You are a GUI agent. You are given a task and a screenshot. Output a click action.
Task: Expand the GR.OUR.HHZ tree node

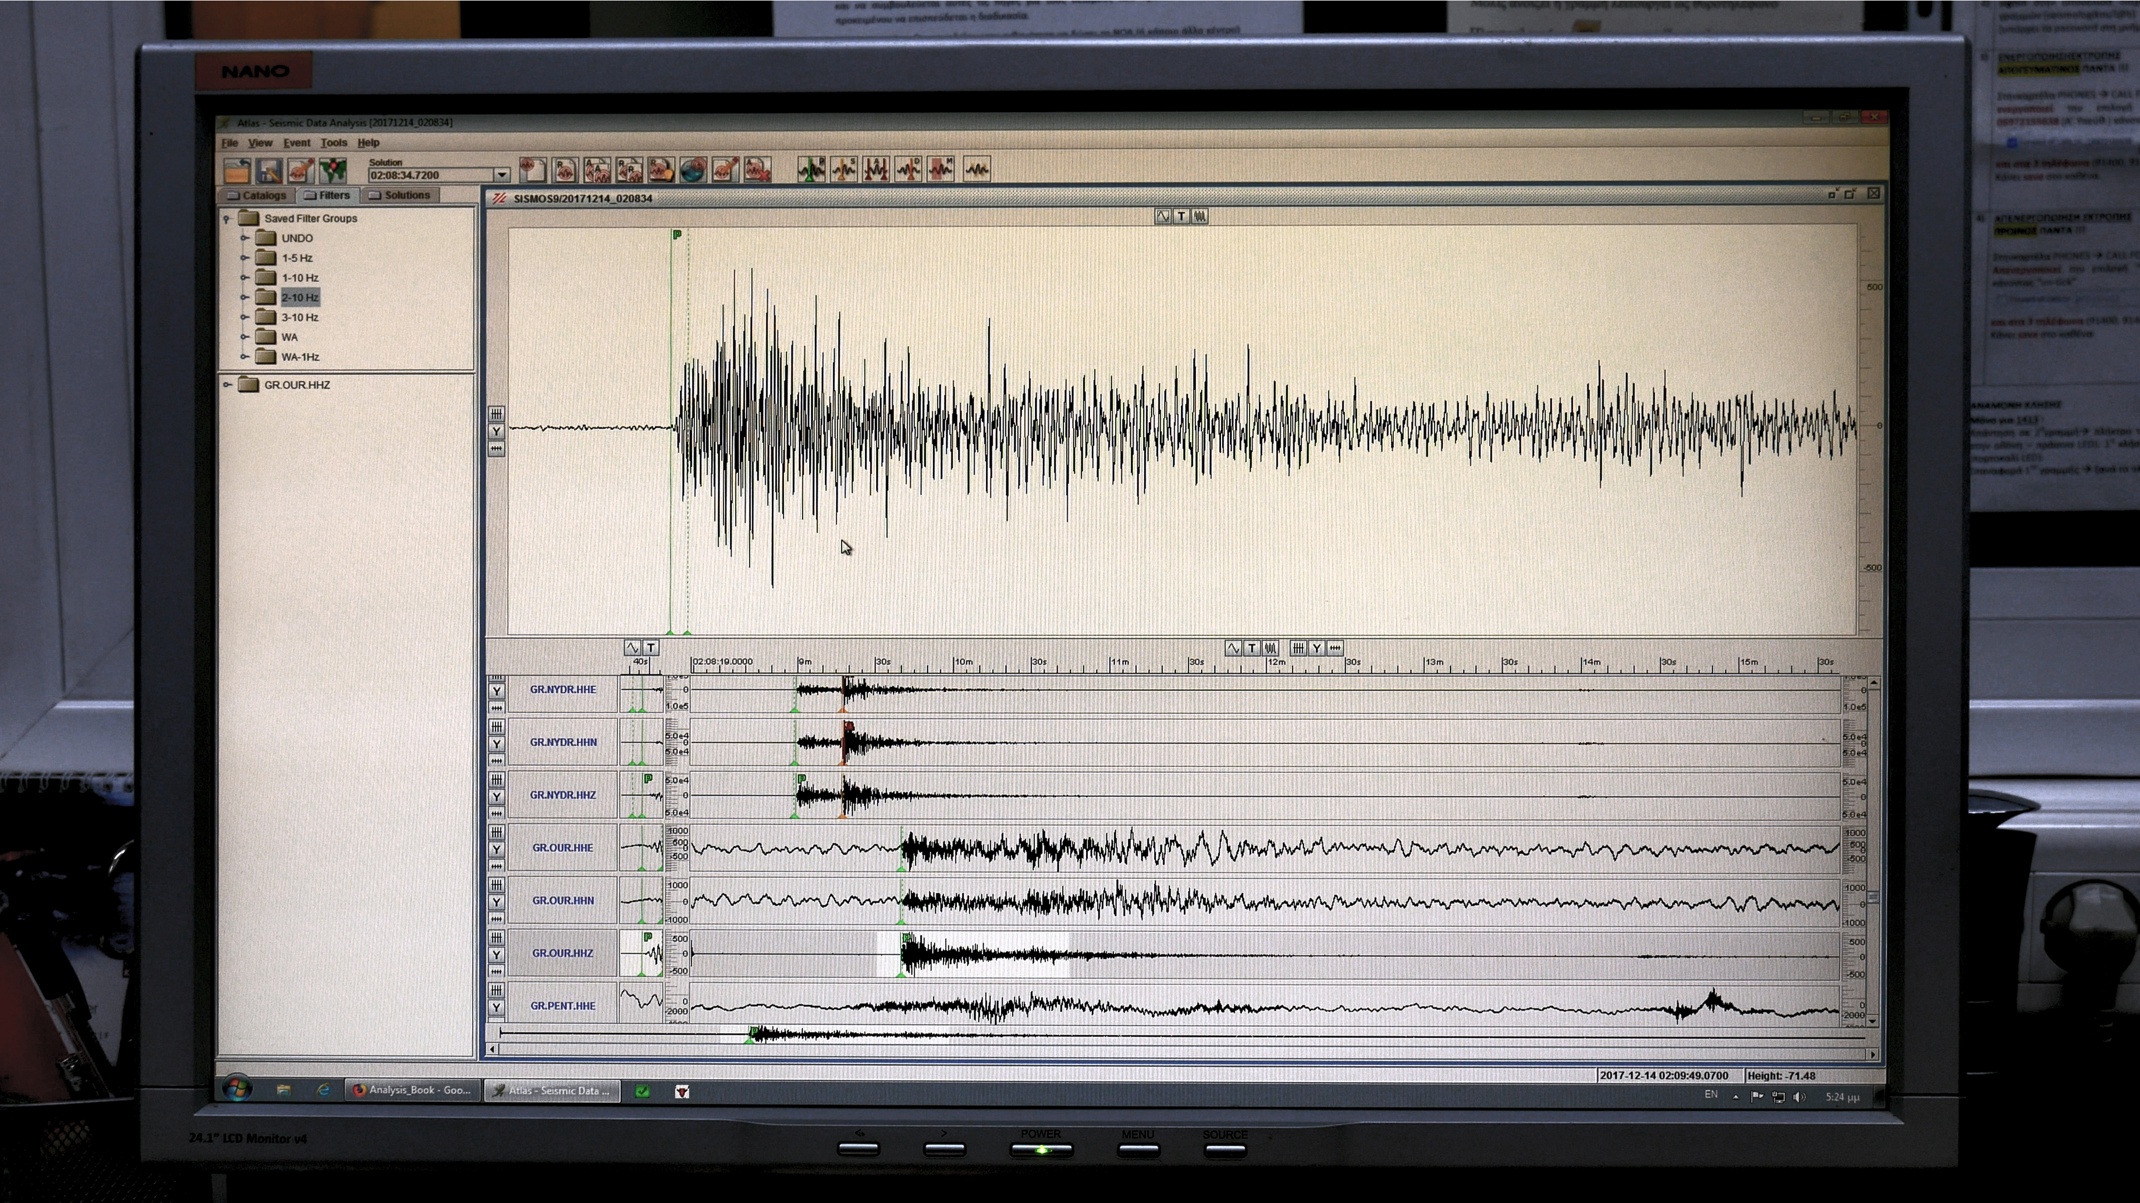coord(227,384)
